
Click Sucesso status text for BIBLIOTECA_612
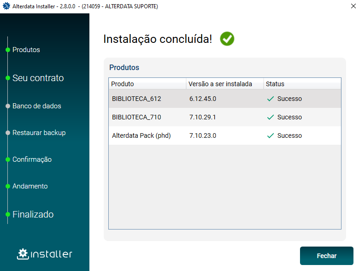(x=289, y=99)
